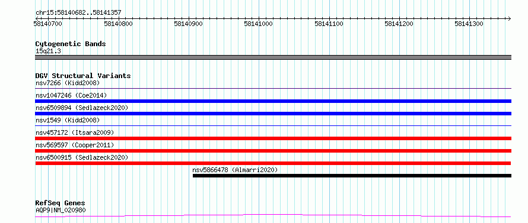
Task: Click ruler position 58140800
Action: tap(118, 24)
